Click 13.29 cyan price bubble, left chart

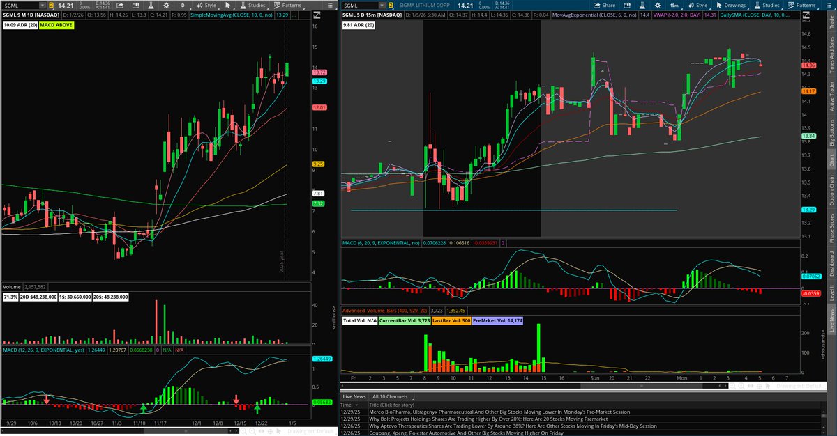tap(320, 81)
